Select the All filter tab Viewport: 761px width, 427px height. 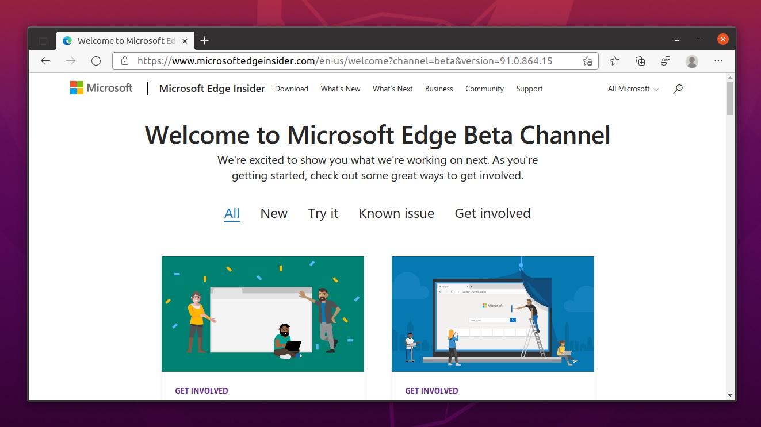tap(232, 214)
